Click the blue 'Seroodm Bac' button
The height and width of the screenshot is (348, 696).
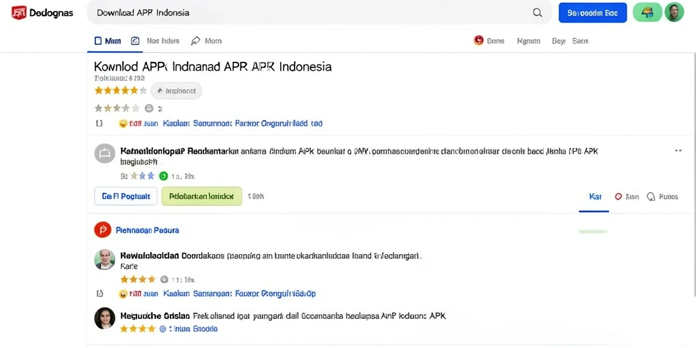click(x=593, y=13)
